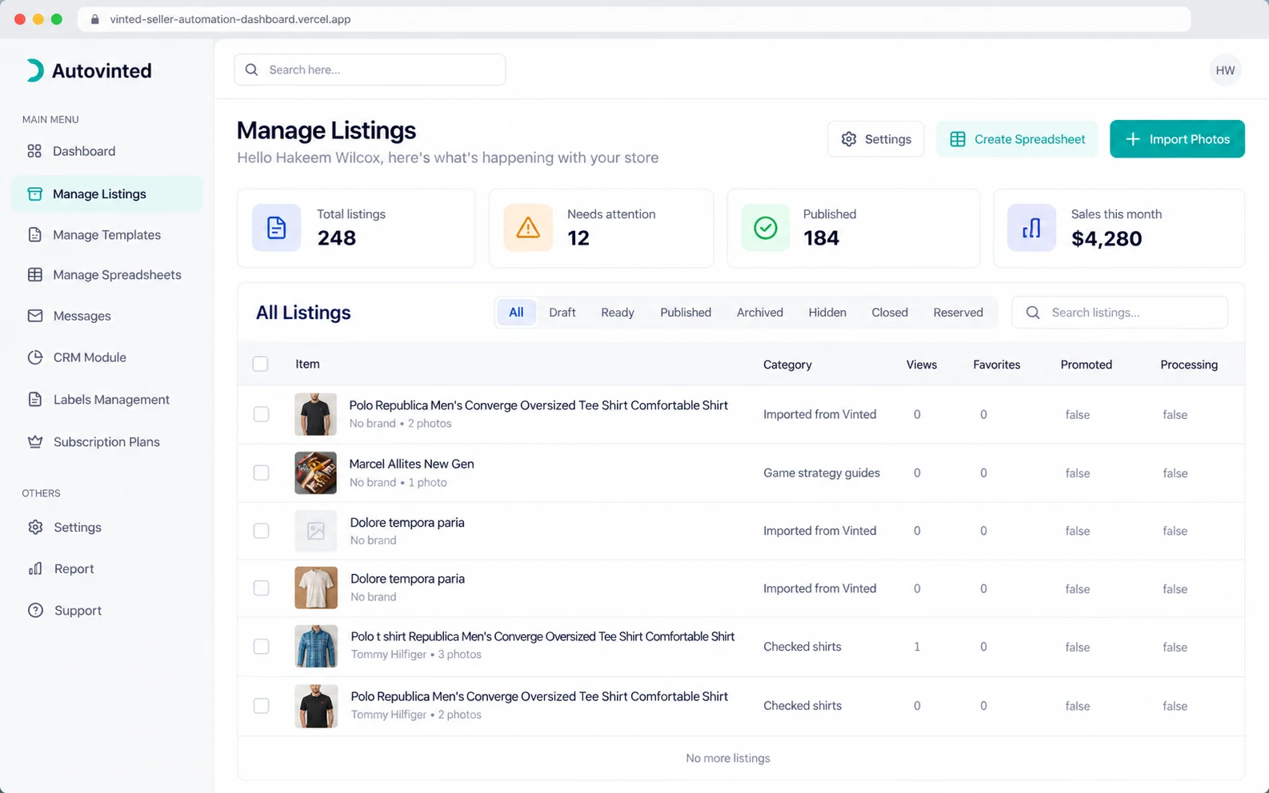Click the top Search here field
The width and height of the screenshot is (1269, 793).
[370, 70]
